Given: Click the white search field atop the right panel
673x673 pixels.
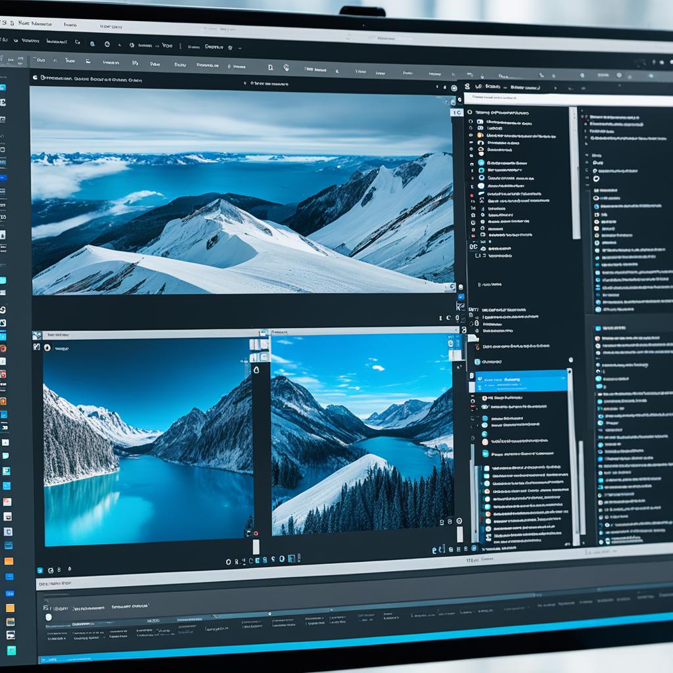Looking at the screenshot, I should coord(569,99).
